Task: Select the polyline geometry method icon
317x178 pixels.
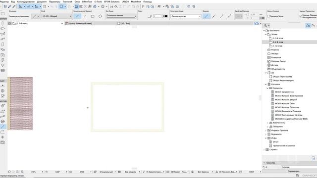Action: coord(85,16)
